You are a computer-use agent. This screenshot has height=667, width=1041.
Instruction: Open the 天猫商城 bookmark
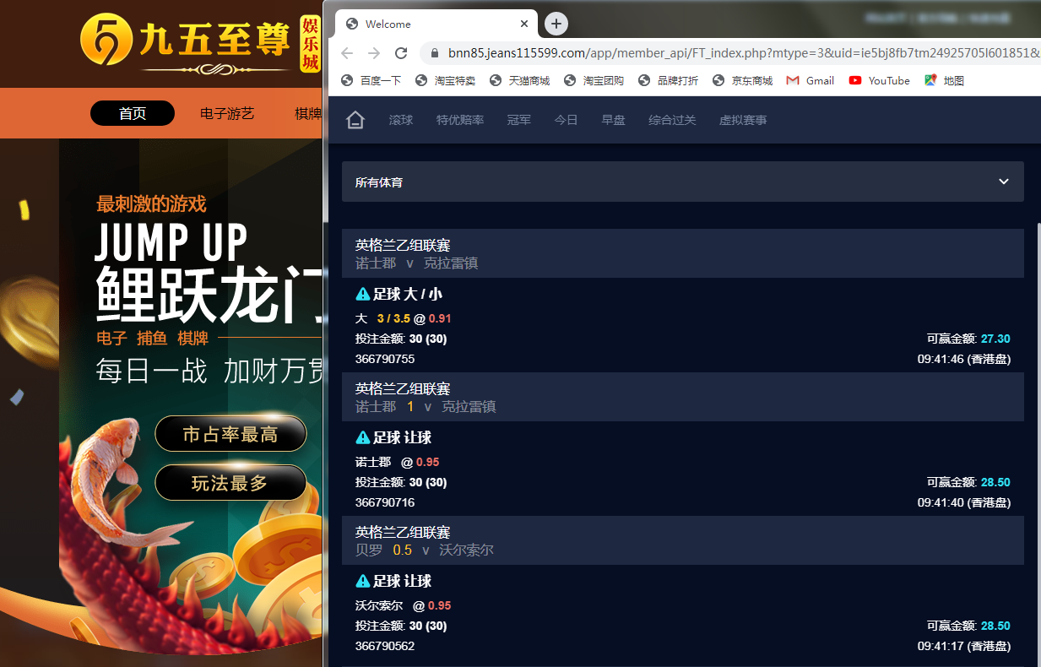click(520, 81)
